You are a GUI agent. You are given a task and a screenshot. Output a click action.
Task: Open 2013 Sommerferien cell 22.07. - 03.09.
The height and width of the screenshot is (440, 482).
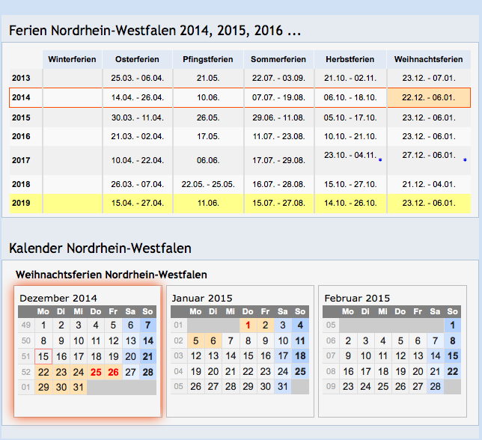(x=278, y=78)
